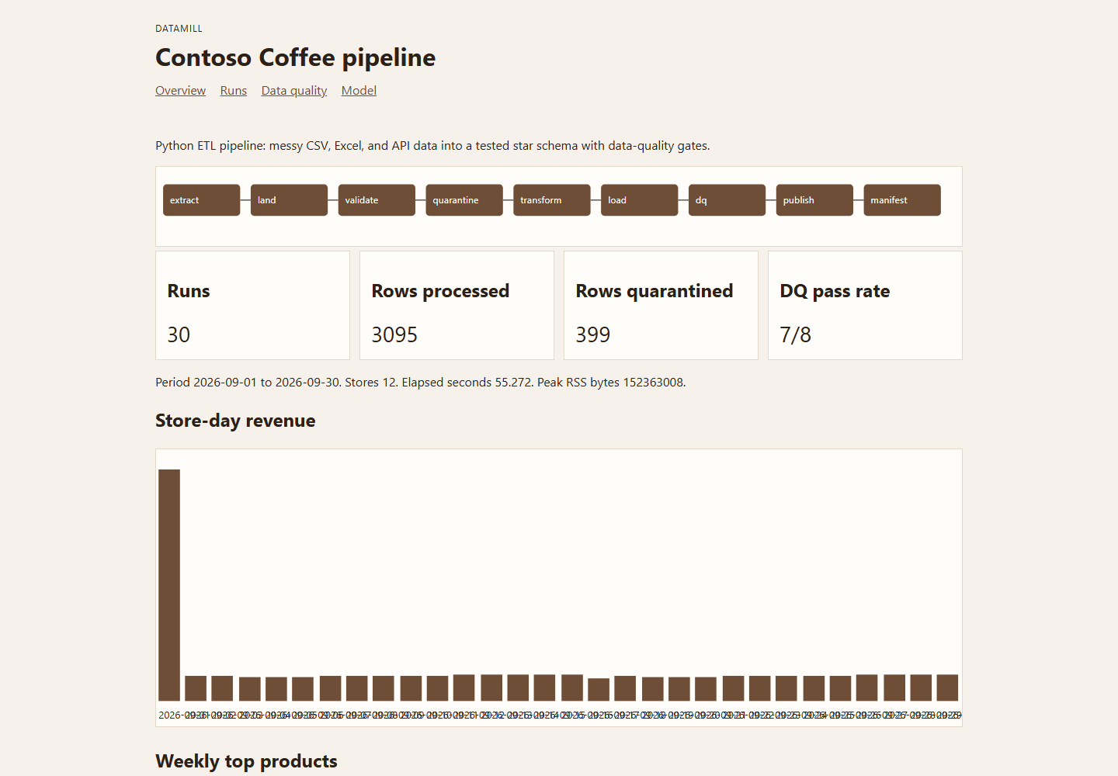This screenshot has width=1118, height=776.
Task: Click the Rows processed card heading
Action: pyautogui.click(x=440, y=291)
